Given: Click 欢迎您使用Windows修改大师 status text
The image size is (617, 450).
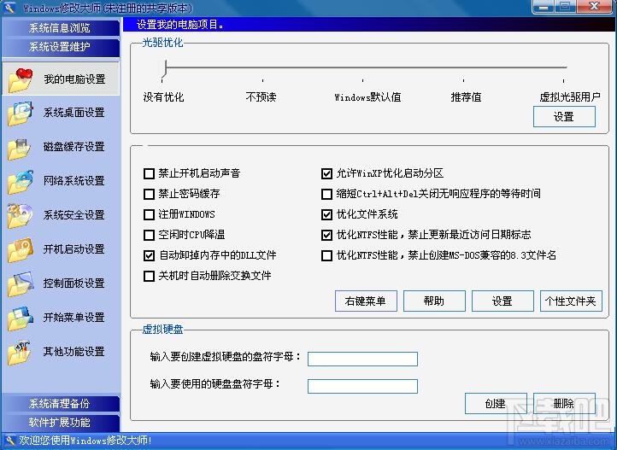Looking at the screenshot, I should (x=85, y=441).
